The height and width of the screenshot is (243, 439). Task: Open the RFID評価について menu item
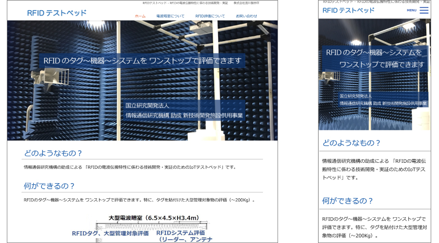pos(210,16)
